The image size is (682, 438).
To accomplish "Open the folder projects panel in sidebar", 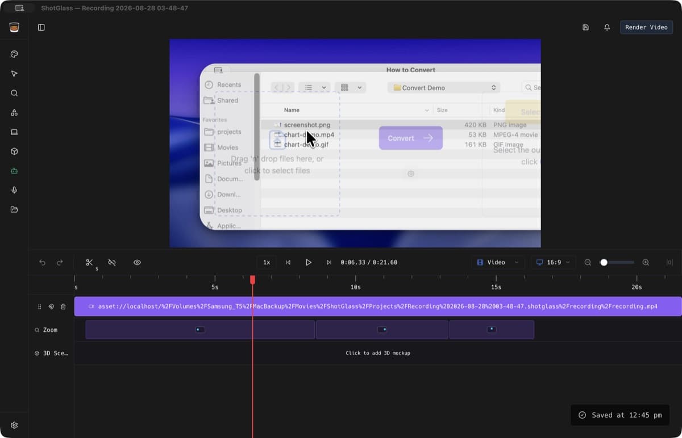I will pos(14,209).
